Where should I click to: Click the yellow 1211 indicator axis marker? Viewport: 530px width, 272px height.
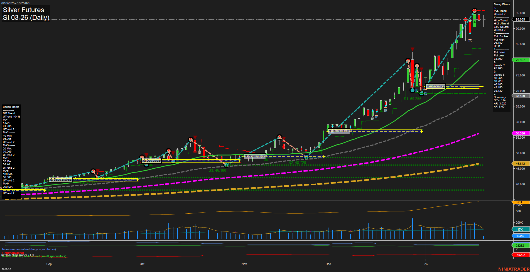click(518, 203)
